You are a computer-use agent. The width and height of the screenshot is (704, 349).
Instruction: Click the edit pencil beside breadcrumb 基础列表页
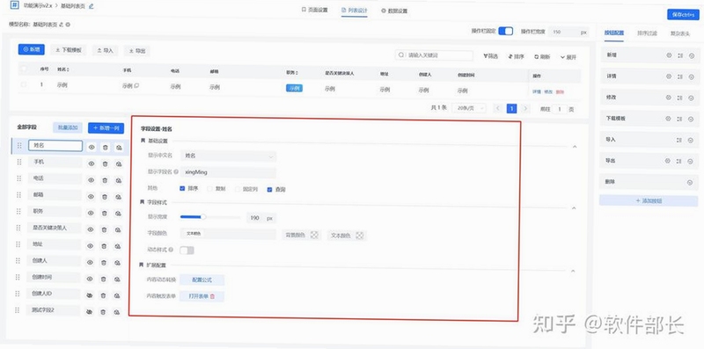coord(92,6)
